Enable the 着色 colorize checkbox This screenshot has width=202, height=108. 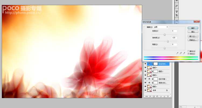(x=189, y=51)
